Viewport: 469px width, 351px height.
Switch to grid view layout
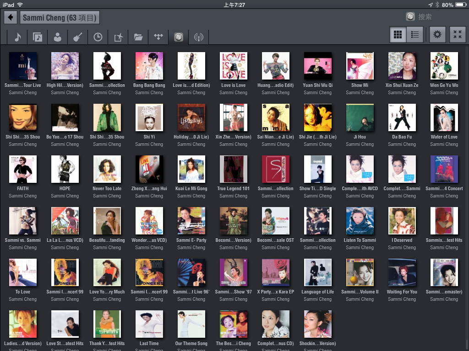398,35
